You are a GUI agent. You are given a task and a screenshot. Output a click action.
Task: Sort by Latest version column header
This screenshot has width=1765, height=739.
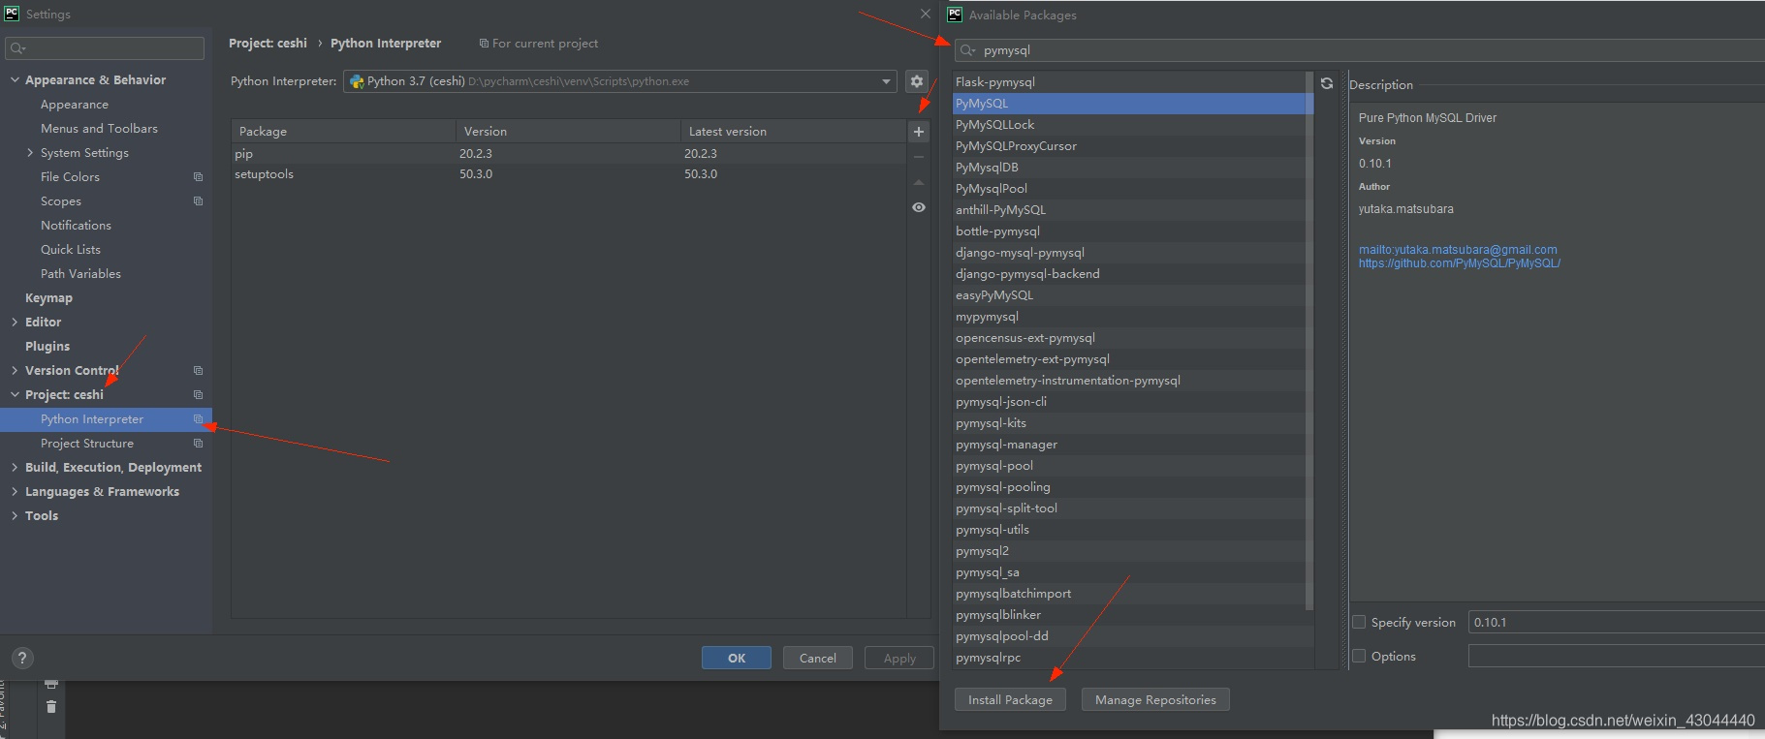pos(793,132)
